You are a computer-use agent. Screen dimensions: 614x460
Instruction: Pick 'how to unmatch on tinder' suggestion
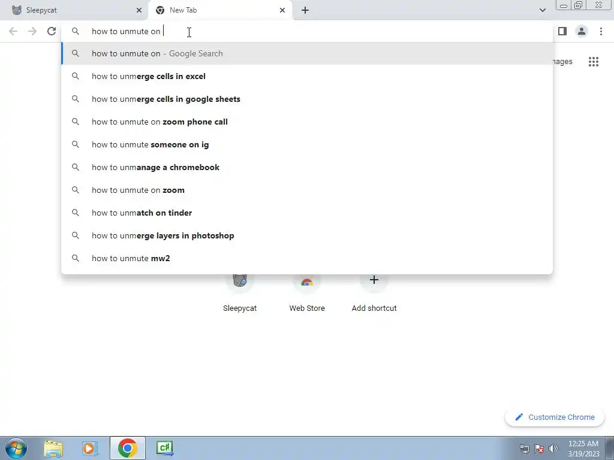[307, 213]
